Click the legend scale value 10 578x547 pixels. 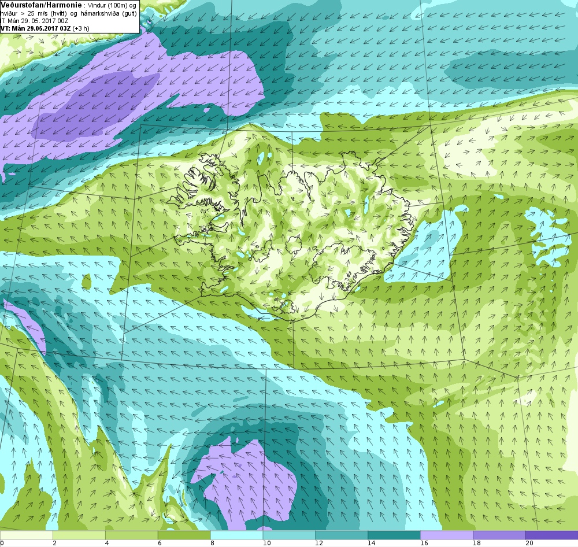coord(267,543)
